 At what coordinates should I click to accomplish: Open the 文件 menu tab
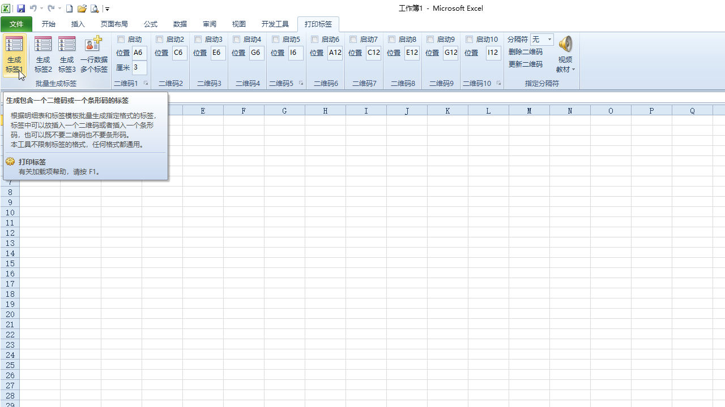(x=16, y=24)
